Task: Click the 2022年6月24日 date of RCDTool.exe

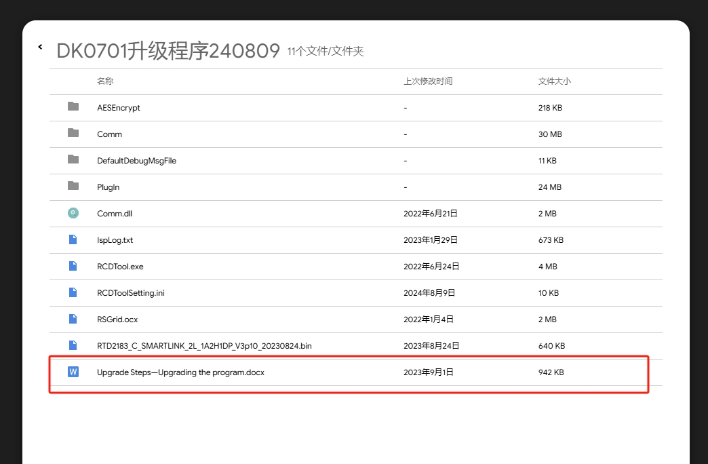Action: (x=431, y=267)
